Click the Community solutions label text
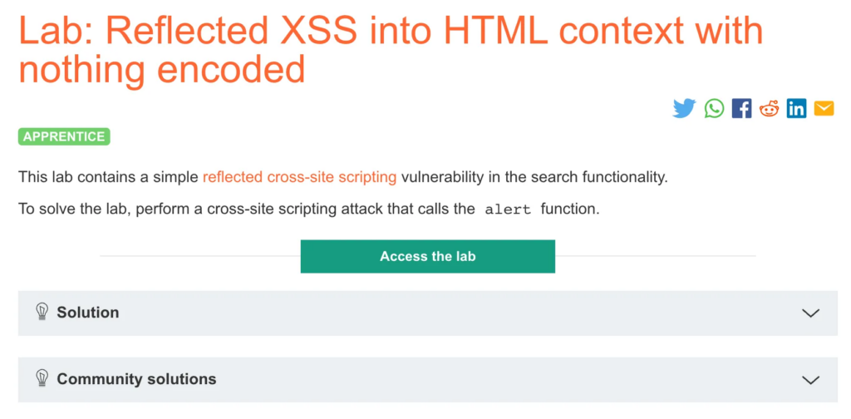 (136, 379)
